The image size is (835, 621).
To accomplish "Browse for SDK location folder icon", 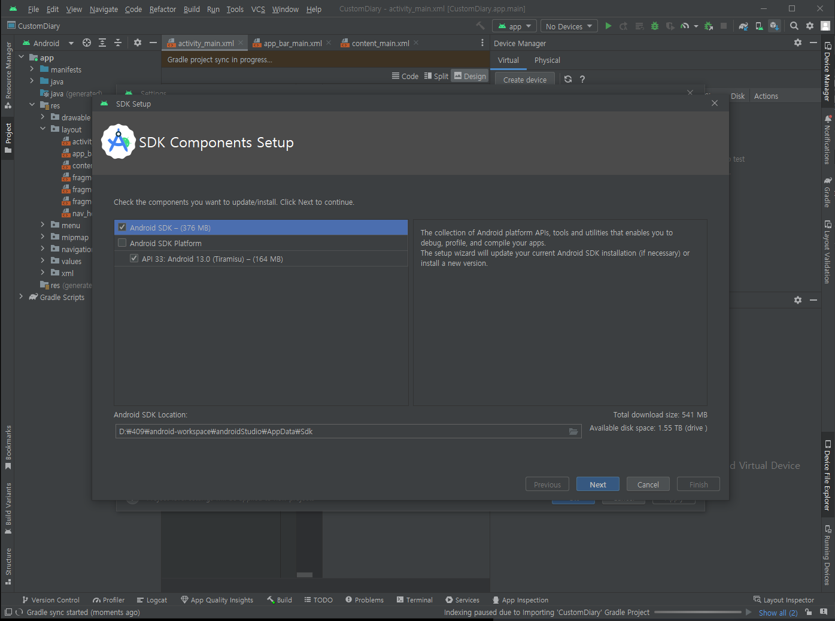I will [x=573, y=432].
